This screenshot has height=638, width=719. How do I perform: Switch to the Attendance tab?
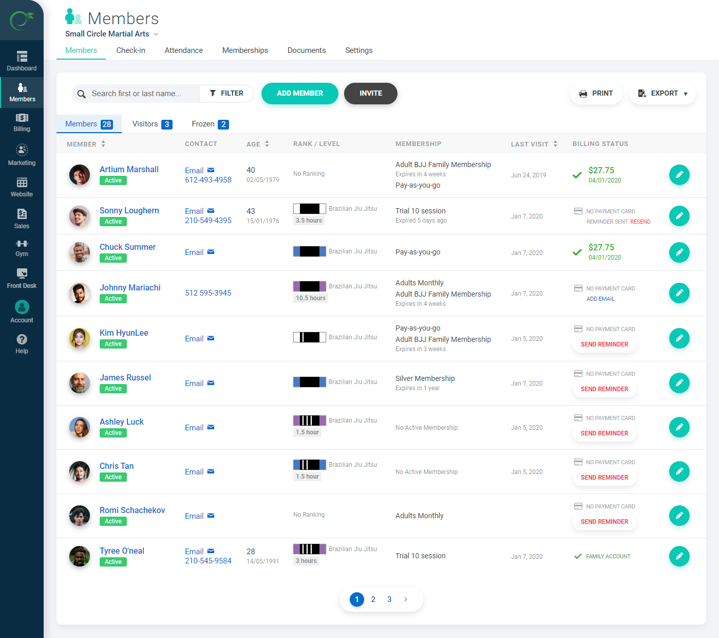(184, 50)
